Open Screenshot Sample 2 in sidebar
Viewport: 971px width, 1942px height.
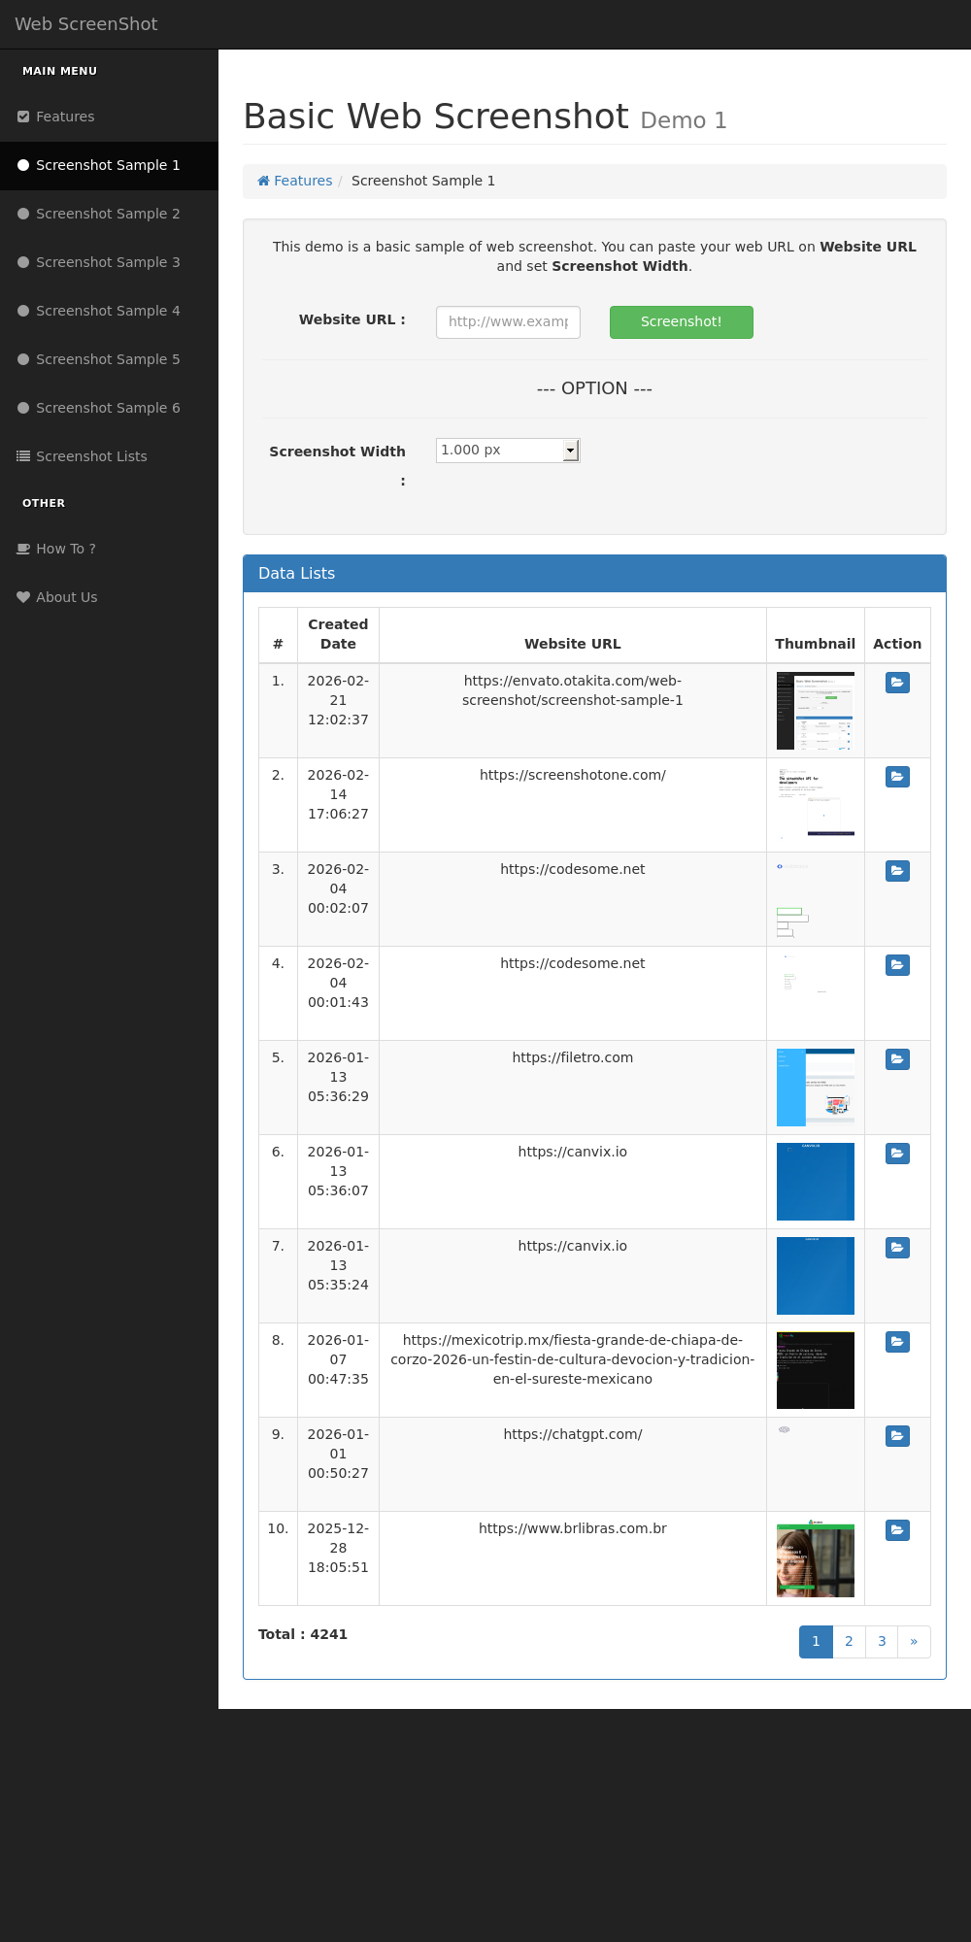[x=108, y=214]
